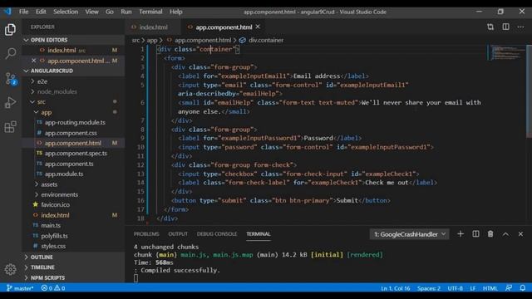Switch to the Debug Console tab

pos(217,234)
